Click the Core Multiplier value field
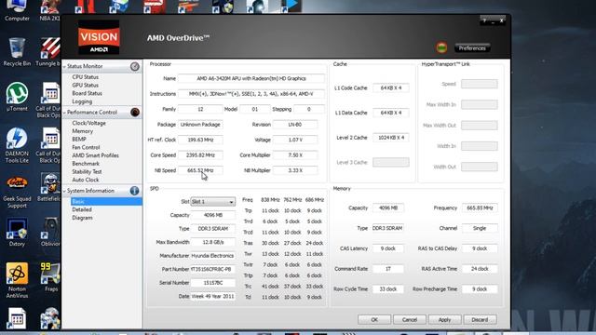Screen dimensions: 596x335 [295, 155]
